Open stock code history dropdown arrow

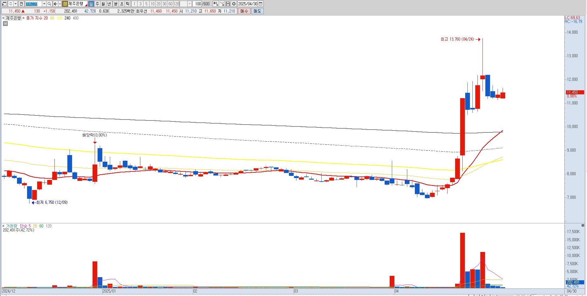point(44,4)
